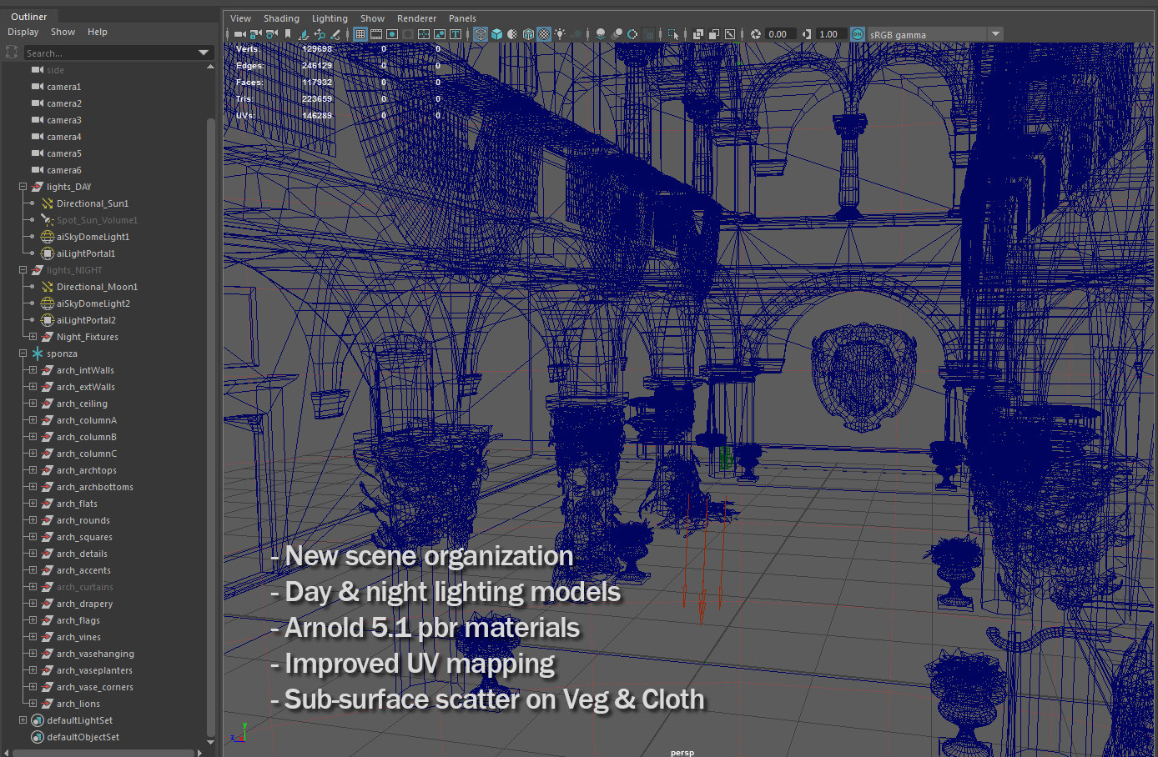Open the viewport Lighting menu
Image resolution: width=1158 pixels, height=757 pixels.
click(330, 18)
